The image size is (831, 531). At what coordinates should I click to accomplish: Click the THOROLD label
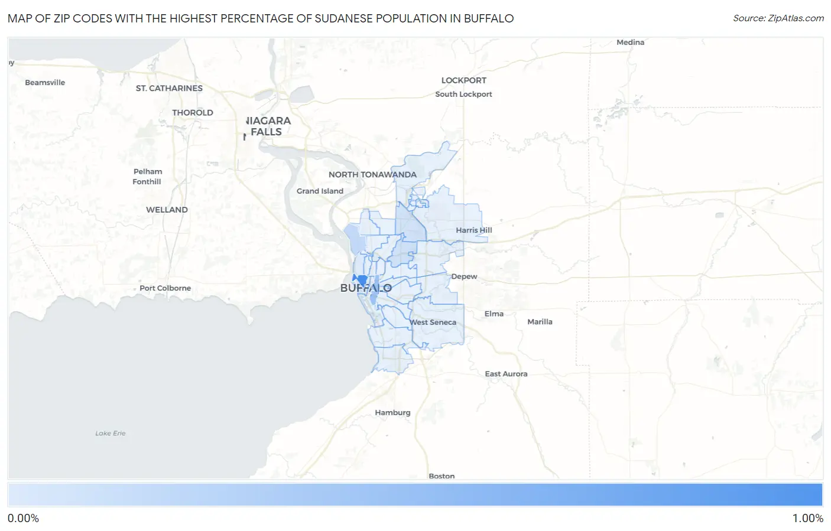[x=193, y=113]
